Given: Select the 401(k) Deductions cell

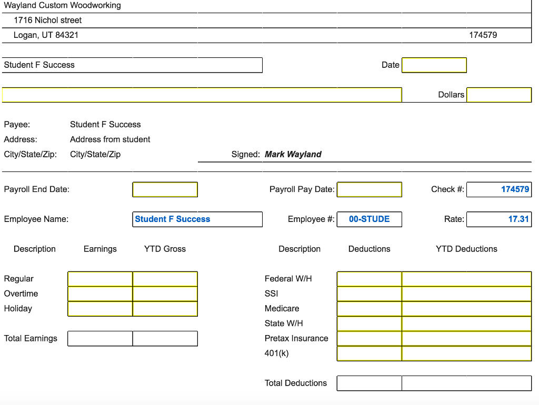Looking at the screenshot, I should click(x=369, y=353).
